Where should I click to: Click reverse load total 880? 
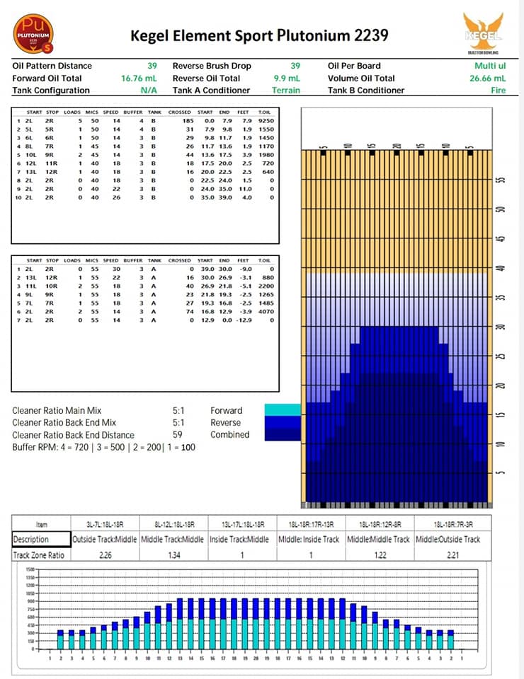click(268, 277)
